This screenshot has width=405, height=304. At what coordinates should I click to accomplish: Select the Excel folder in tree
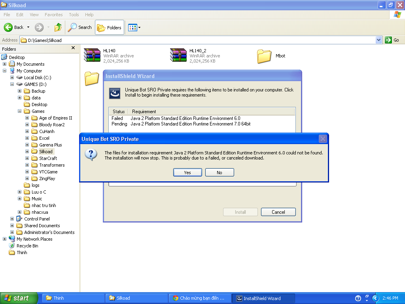click(44, 138)
